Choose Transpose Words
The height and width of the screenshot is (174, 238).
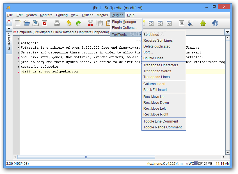164,71
